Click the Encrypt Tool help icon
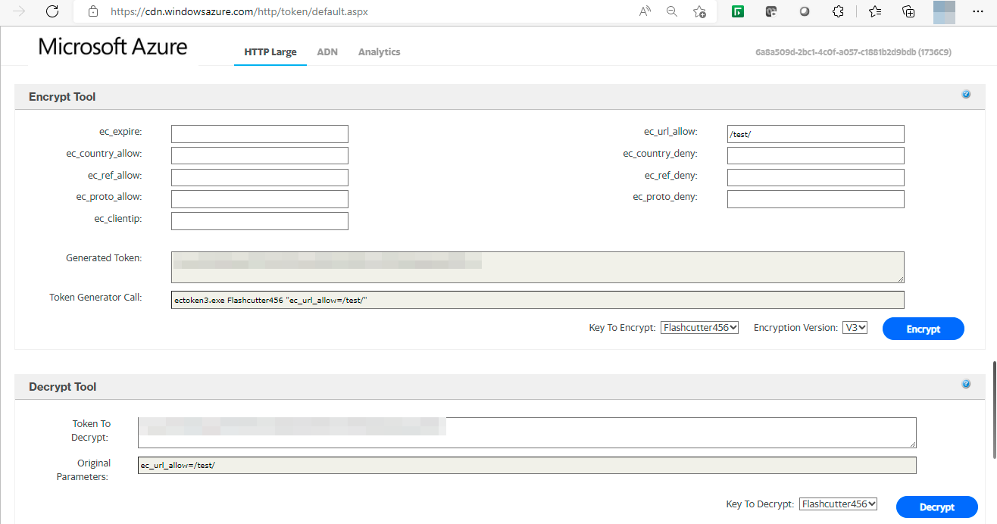Viewport: 997px width, 524px height. (966, 95)
